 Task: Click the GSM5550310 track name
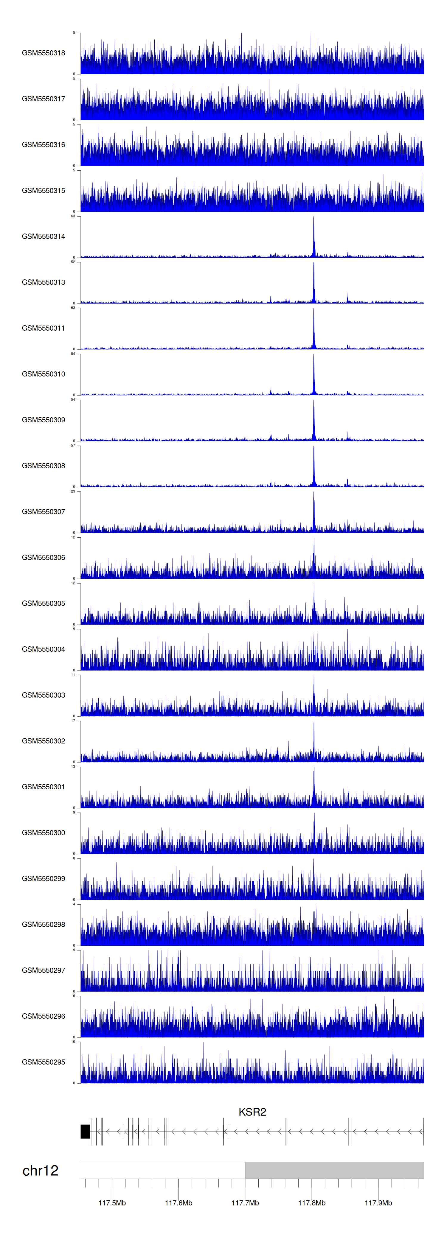point(43,374)
